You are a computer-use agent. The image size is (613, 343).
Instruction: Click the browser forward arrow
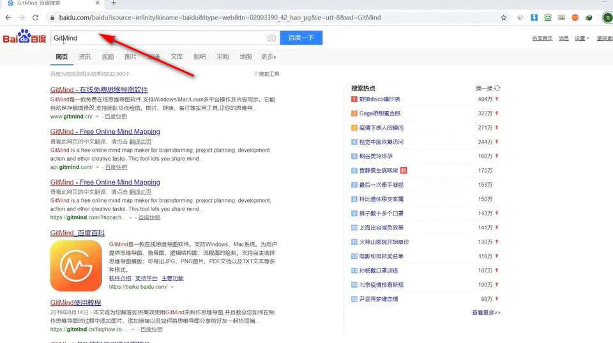(22, 18)
